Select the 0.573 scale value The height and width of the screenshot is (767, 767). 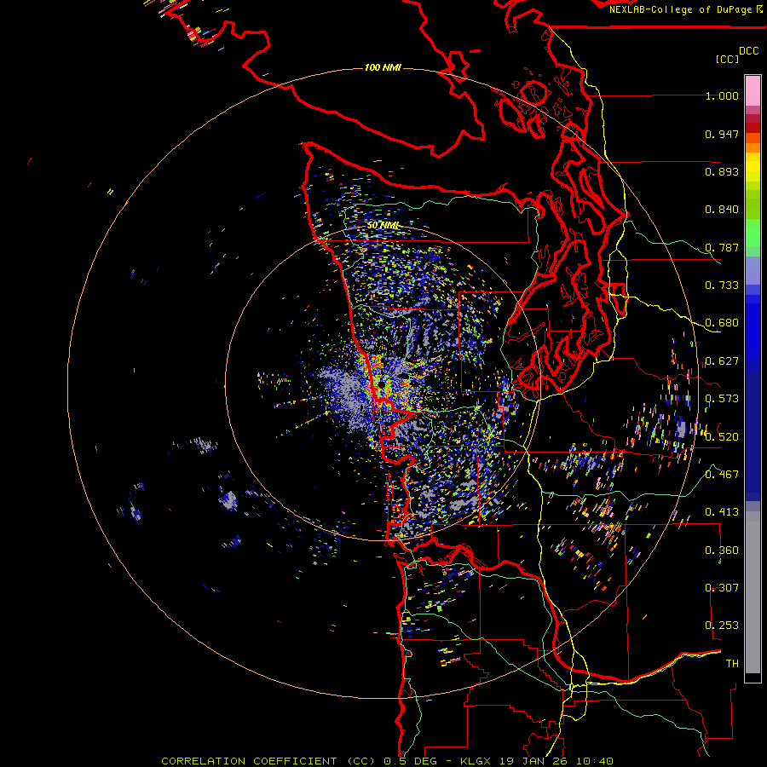pyautogui.click(x=722, y=399)
